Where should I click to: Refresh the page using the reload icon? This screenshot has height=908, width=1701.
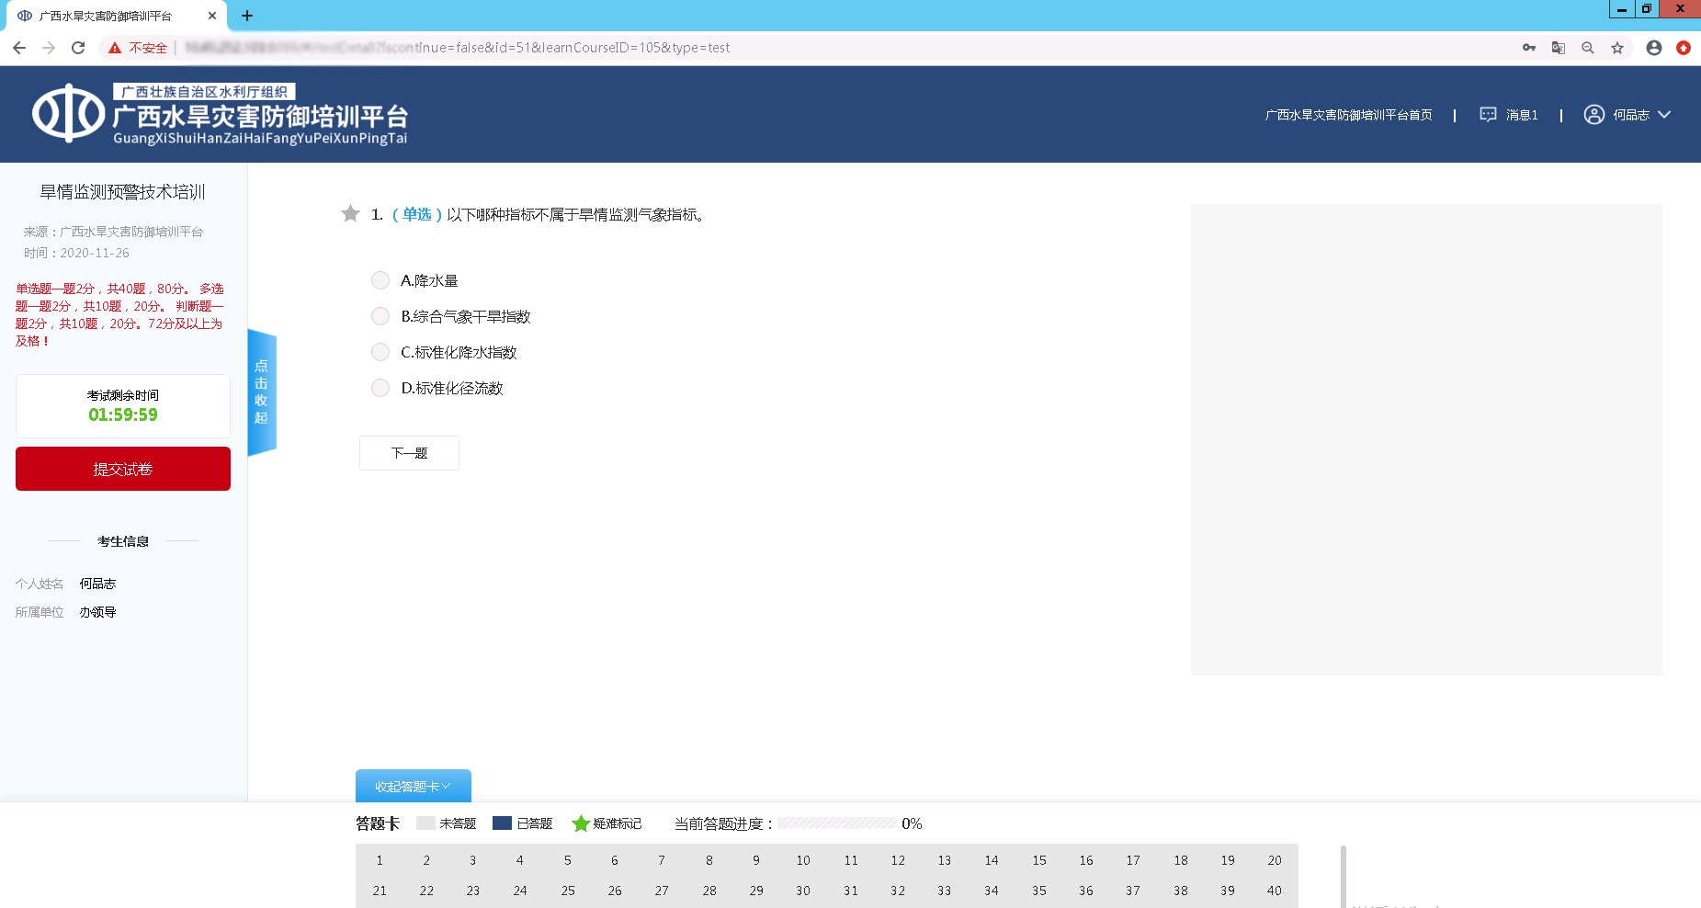[x=78, y=47]
